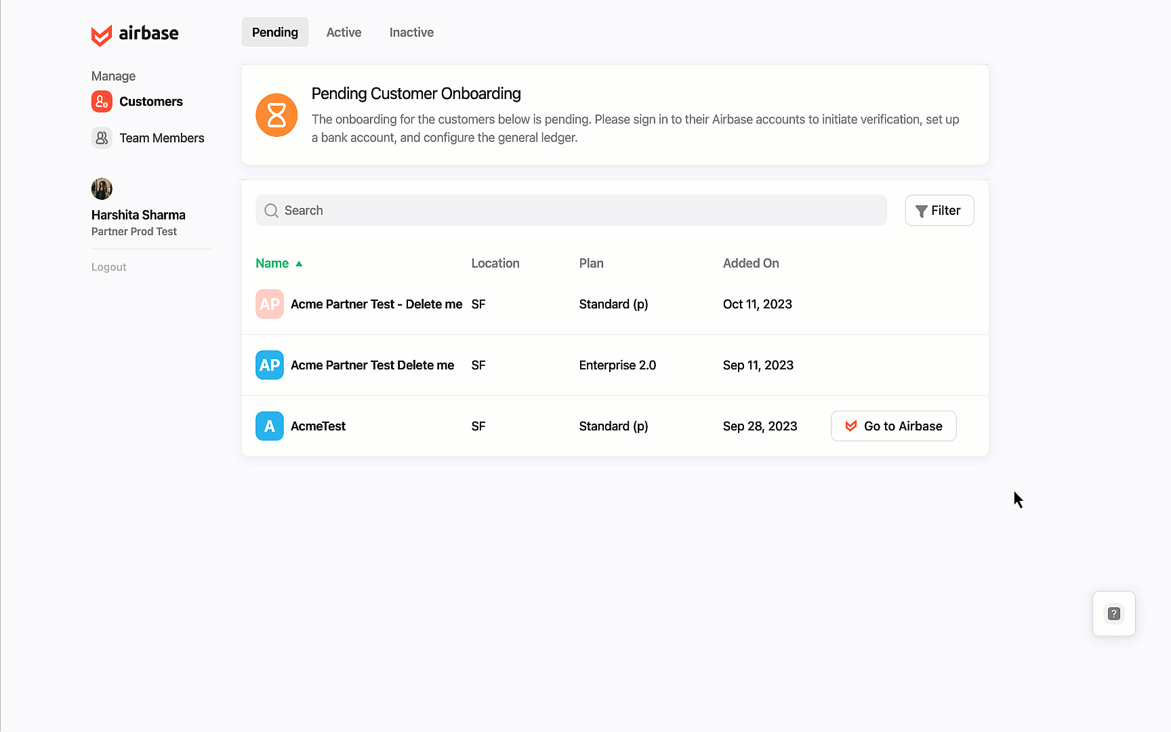The width and height of the screenshot is (1171, 732).
Task: Click the hourglass pending onboarding icon
Action: 276,115
